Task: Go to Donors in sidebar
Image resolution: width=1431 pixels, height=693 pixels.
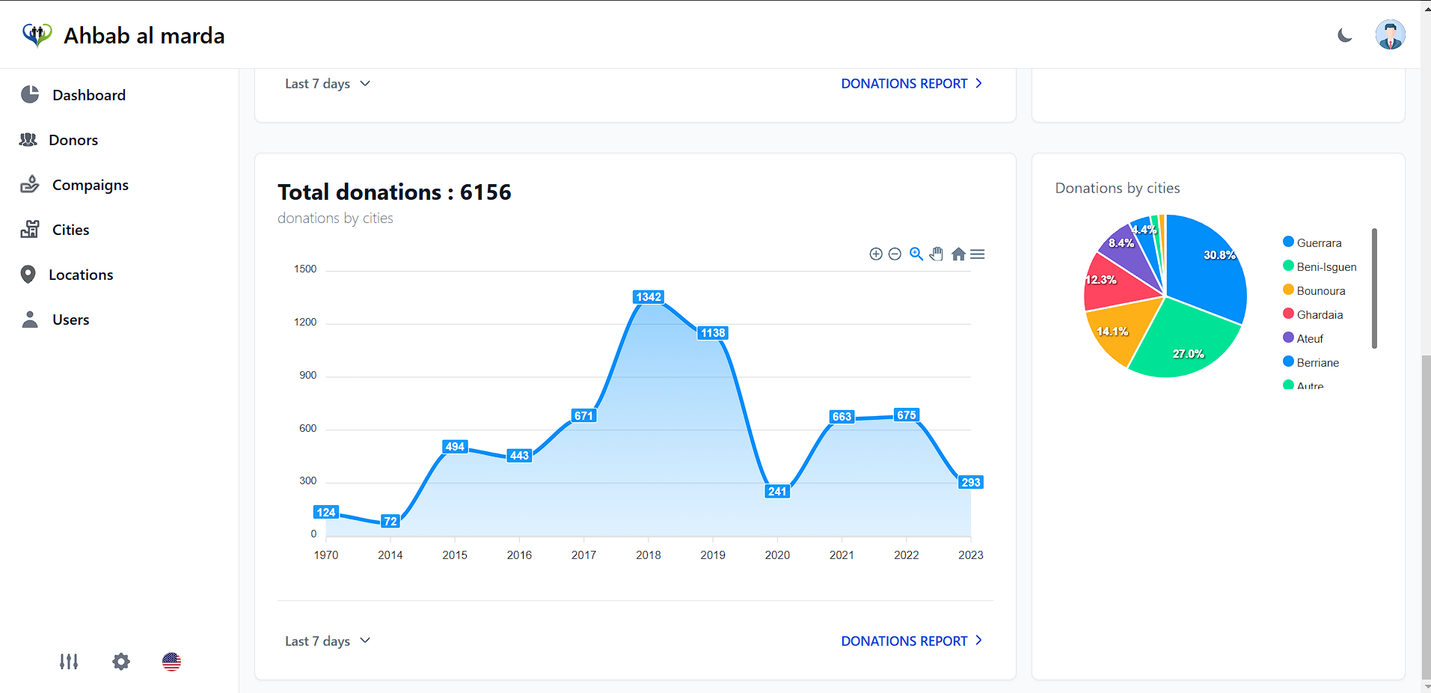Action: click(73, 140)
